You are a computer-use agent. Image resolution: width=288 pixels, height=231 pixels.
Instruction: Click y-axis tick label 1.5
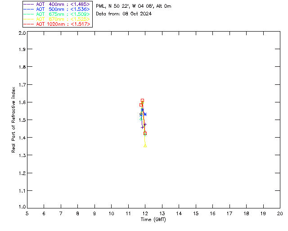click(x=22, y=120)
